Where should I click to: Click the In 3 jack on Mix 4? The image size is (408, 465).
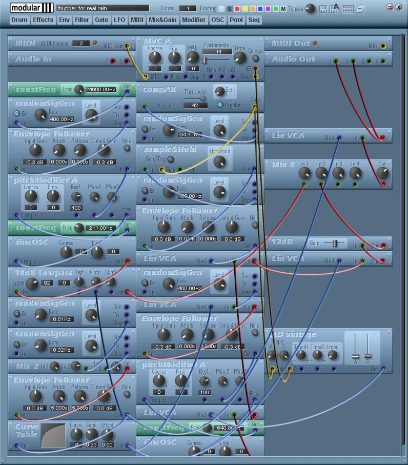pyautogui.click(x=338, y=185)
